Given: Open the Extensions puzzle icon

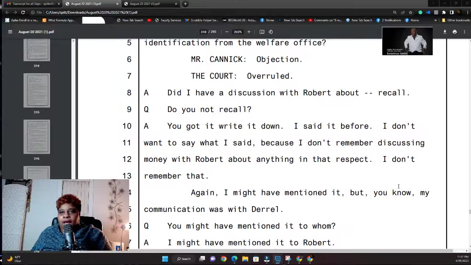Looking at the screenshot, I should coord(444,12).
